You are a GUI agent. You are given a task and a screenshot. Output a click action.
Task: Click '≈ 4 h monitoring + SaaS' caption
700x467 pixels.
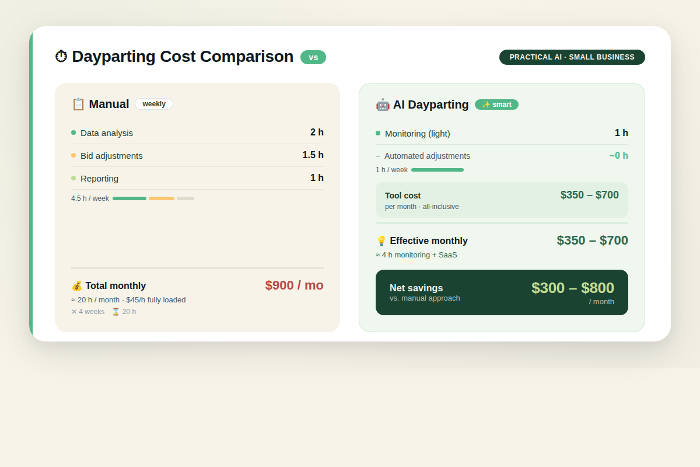(416, 255)
